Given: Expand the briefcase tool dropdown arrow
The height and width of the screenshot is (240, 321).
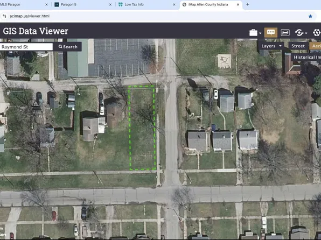Looking at the screenshot, I should point(260,33).
